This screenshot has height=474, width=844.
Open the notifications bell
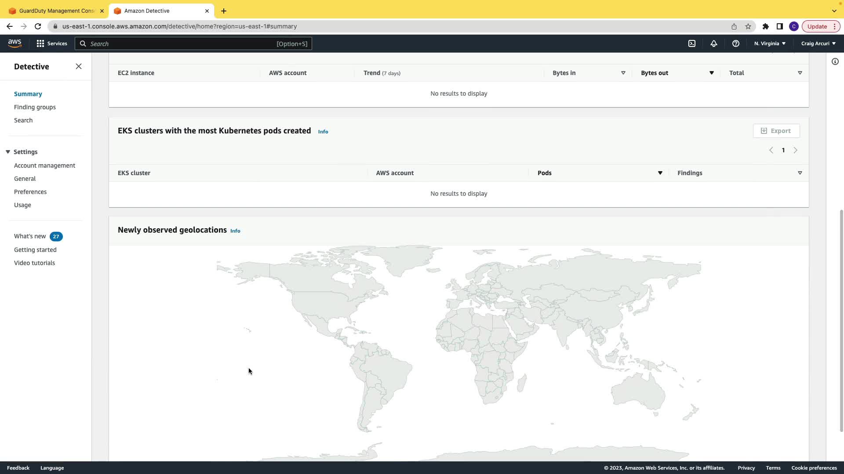click(714, 43)
